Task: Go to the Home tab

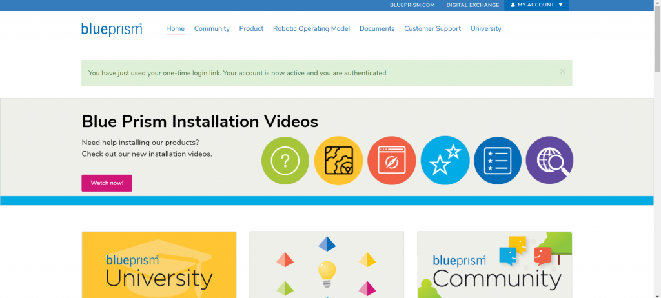Action: [x=176, y=28]
